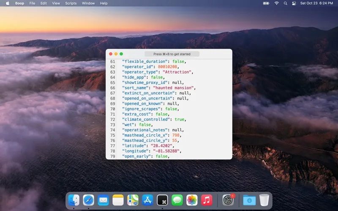
Task: Click the "ignore_scrapes" key text
Action: (x=141, y=109)
